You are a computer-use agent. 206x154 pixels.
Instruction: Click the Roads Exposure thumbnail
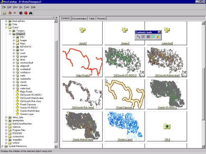point(124,94)
